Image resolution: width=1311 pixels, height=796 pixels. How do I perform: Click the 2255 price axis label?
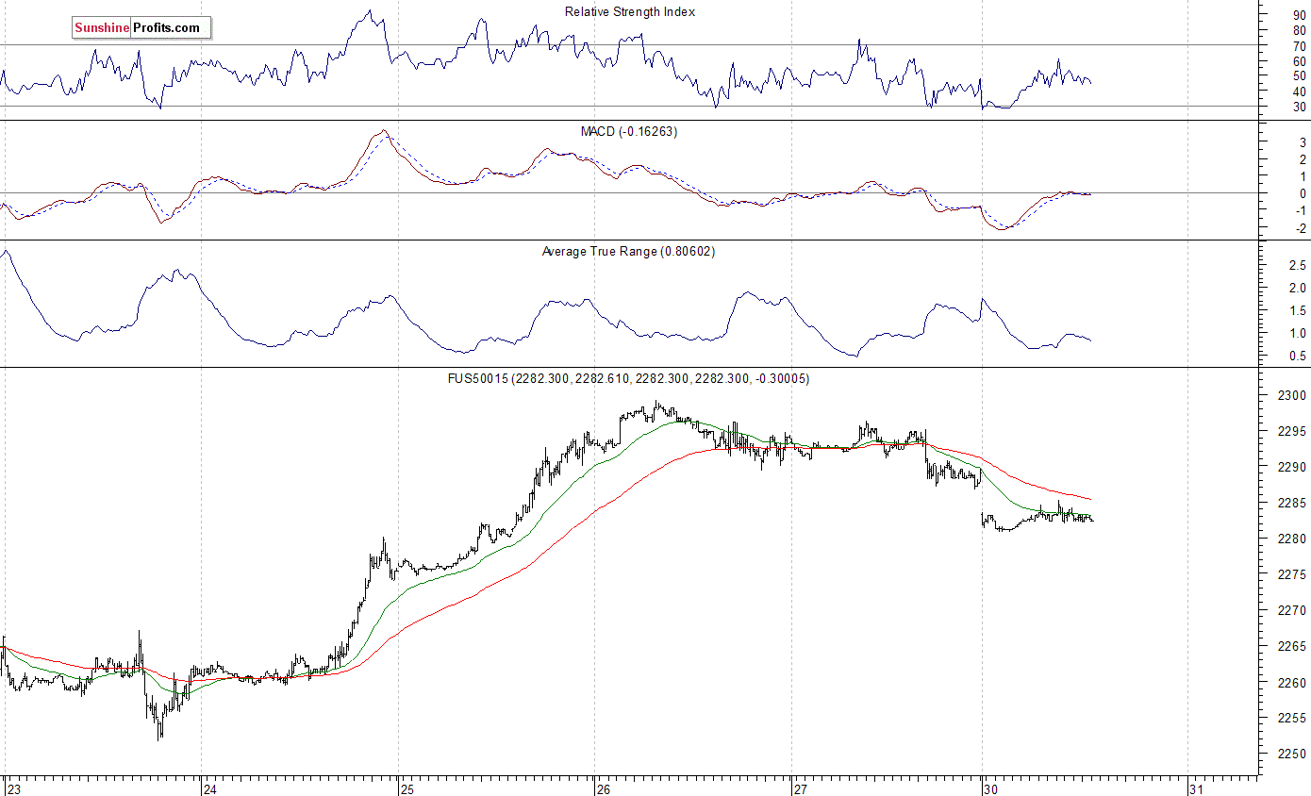pyautogui.click(x=1291, y=718)
